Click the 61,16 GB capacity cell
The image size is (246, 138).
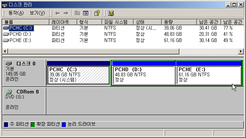pos(173,41)
